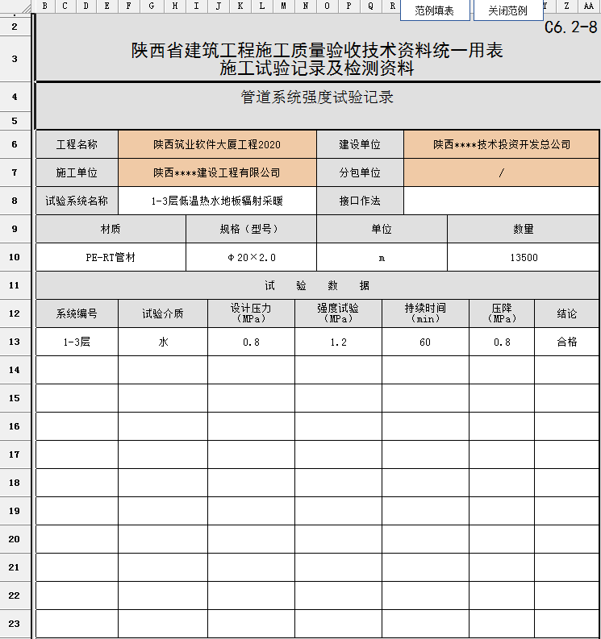601x639 pixels.
Task: Select column header B
Action: coord(44,6)
